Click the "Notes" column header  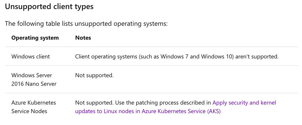[x=83, y=38]
